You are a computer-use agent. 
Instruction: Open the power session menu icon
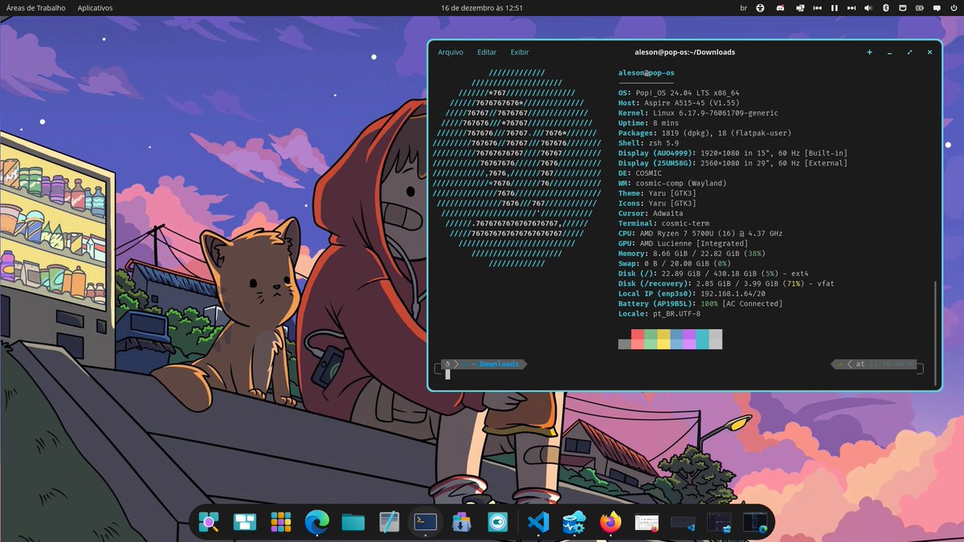pos(954,7)
